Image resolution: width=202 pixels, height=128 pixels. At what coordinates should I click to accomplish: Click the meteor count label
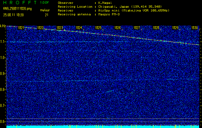pos(45,10)
